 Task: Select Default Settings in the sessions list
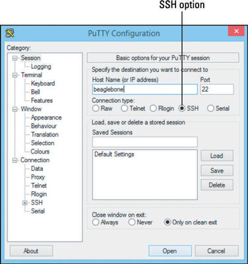(x=114, y=154)
